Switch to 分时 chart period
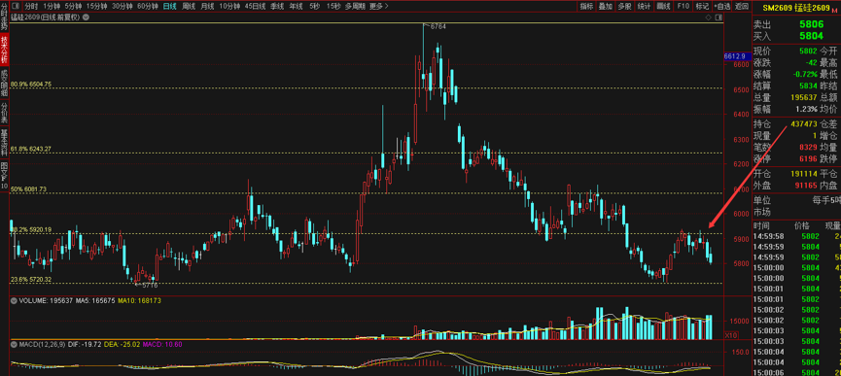 pos(32,7)
